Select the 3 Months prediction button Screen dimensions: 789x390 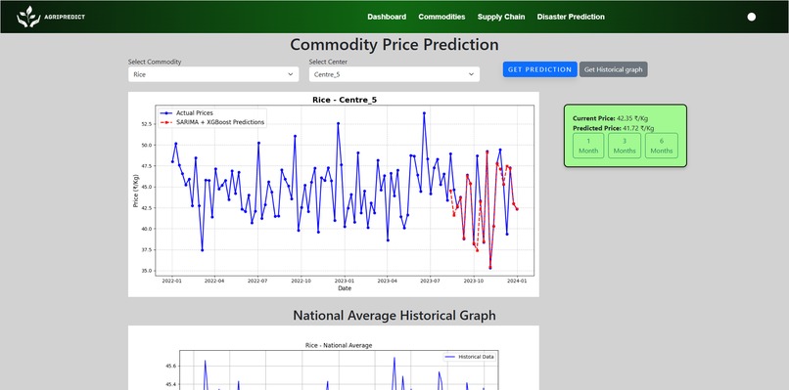point(625,146)
